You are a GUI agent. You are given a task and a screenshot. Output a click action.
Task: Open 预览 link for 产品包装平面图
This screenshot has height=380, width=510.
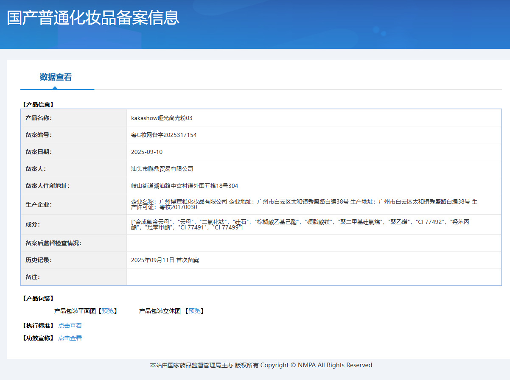(x=108, y=311)
